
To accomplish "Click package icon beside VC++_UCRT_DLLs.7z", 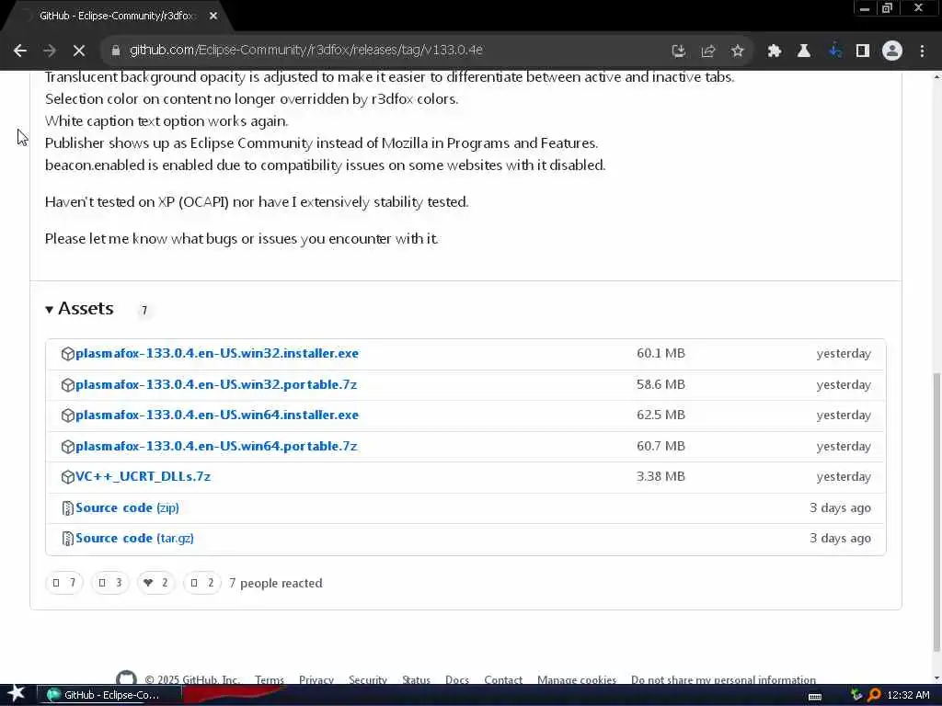I will [68, 477].
